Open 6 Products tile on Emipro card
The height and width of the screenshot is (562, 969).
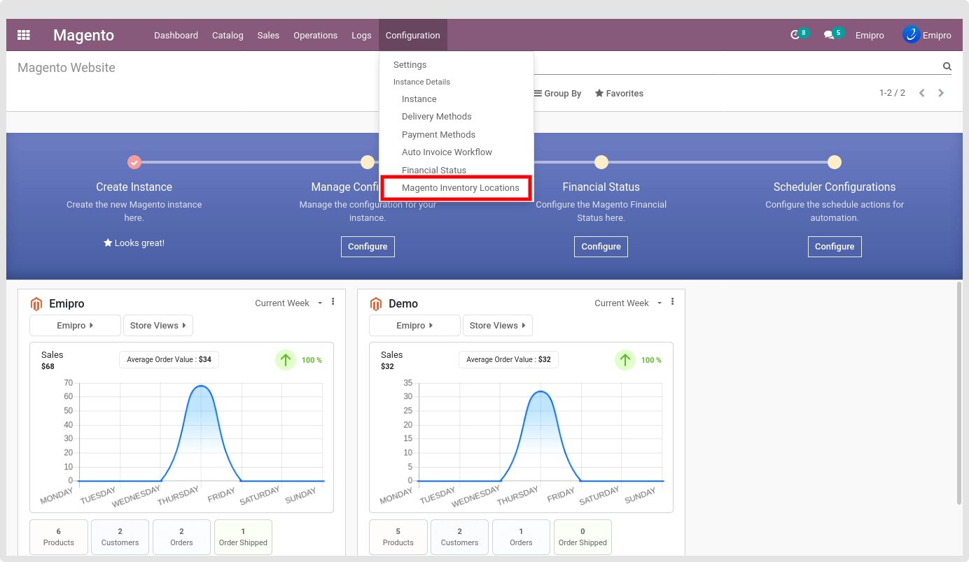tap(58, 537)
